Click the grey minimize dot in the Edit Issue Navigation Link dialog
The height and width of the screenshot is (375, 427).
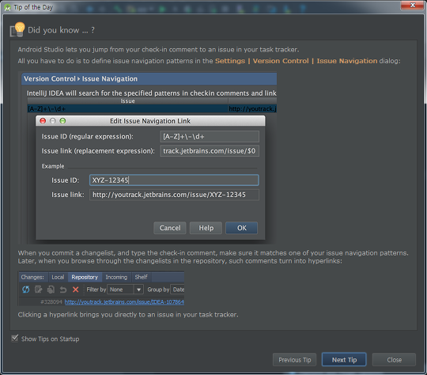53,121
